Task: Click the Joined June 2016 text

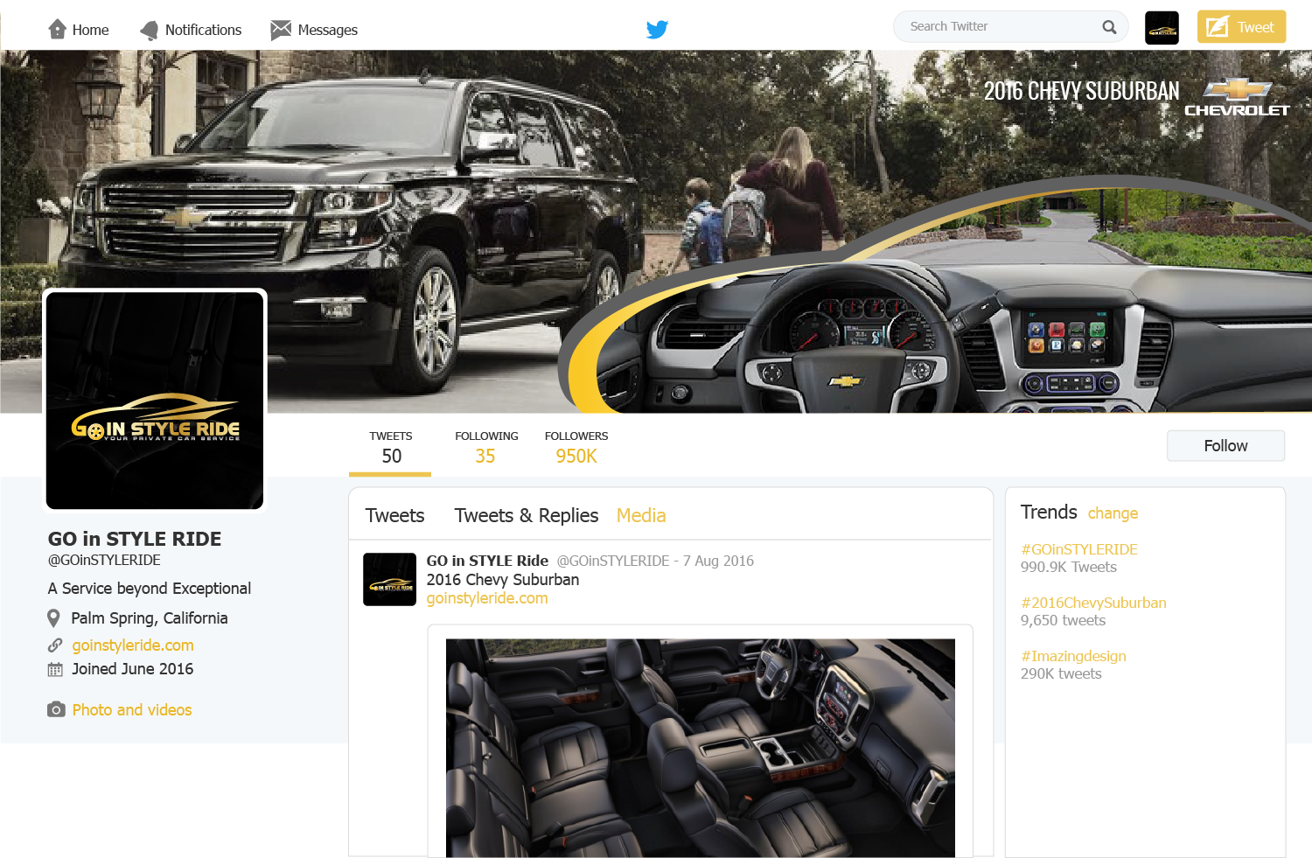Action: (133, 669)
